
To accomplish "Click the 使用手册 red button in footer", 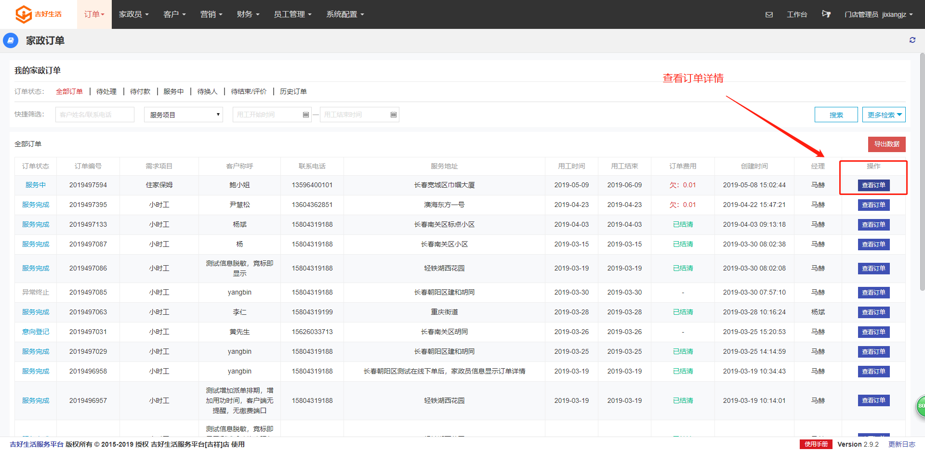I will pos(816,444).
